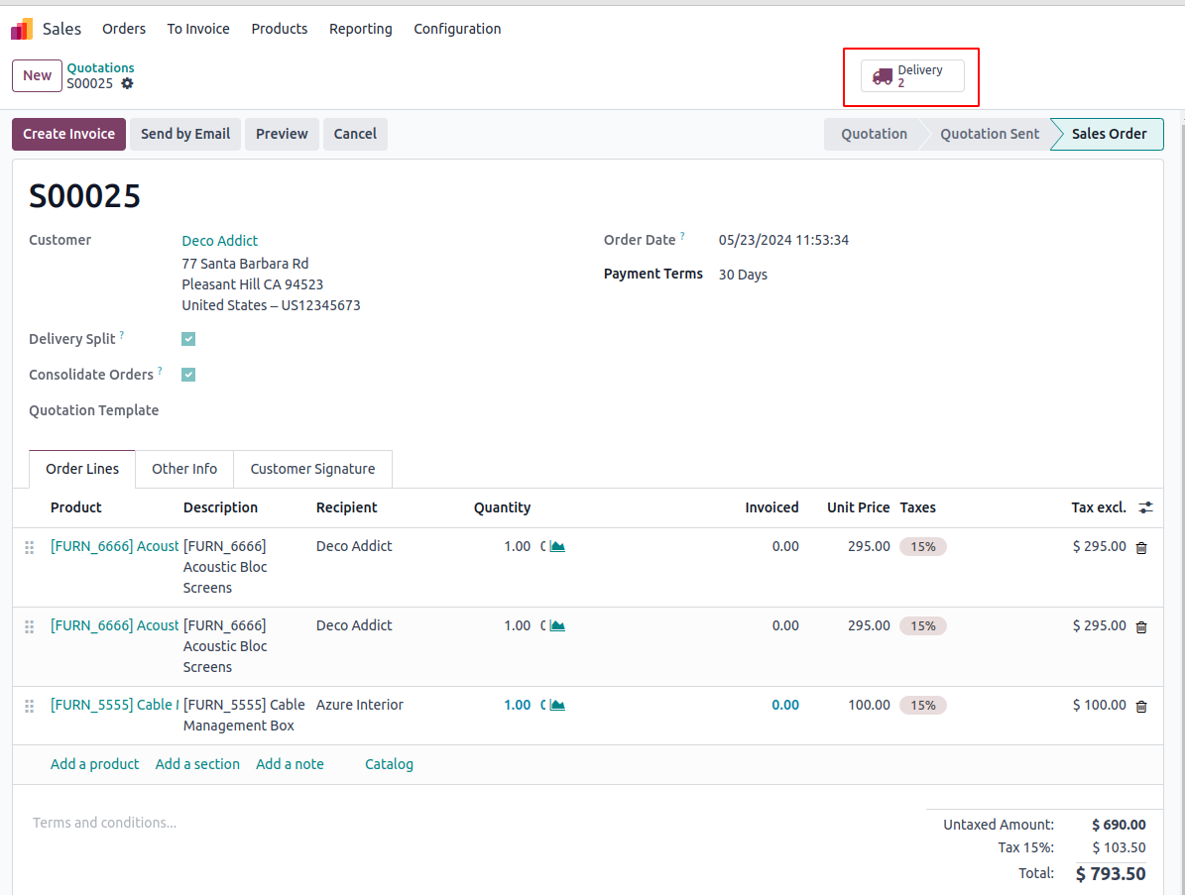Open forecast chart icon for Cable Management Box
Image resolution: width=1185 pixels, height=895 pixels.
point(557,706)
